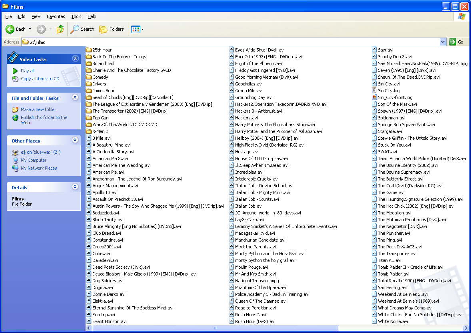Click the Forward arrow icon
The width and height of the screenshot is (471, 333).
tap(41, 29)
